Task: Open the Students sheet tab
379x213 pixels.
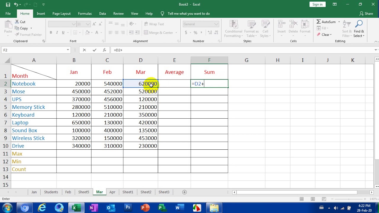Action: pyautogui.click(x=51, y=192)
